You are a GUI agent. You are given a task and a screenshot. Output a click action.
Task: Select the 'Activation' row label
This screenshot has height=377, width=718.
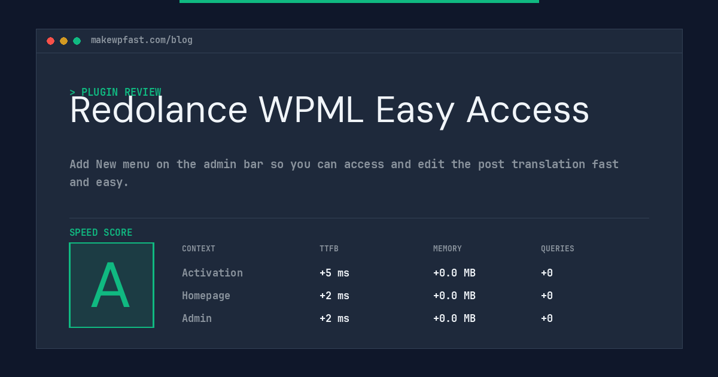[x=212, y=273]
